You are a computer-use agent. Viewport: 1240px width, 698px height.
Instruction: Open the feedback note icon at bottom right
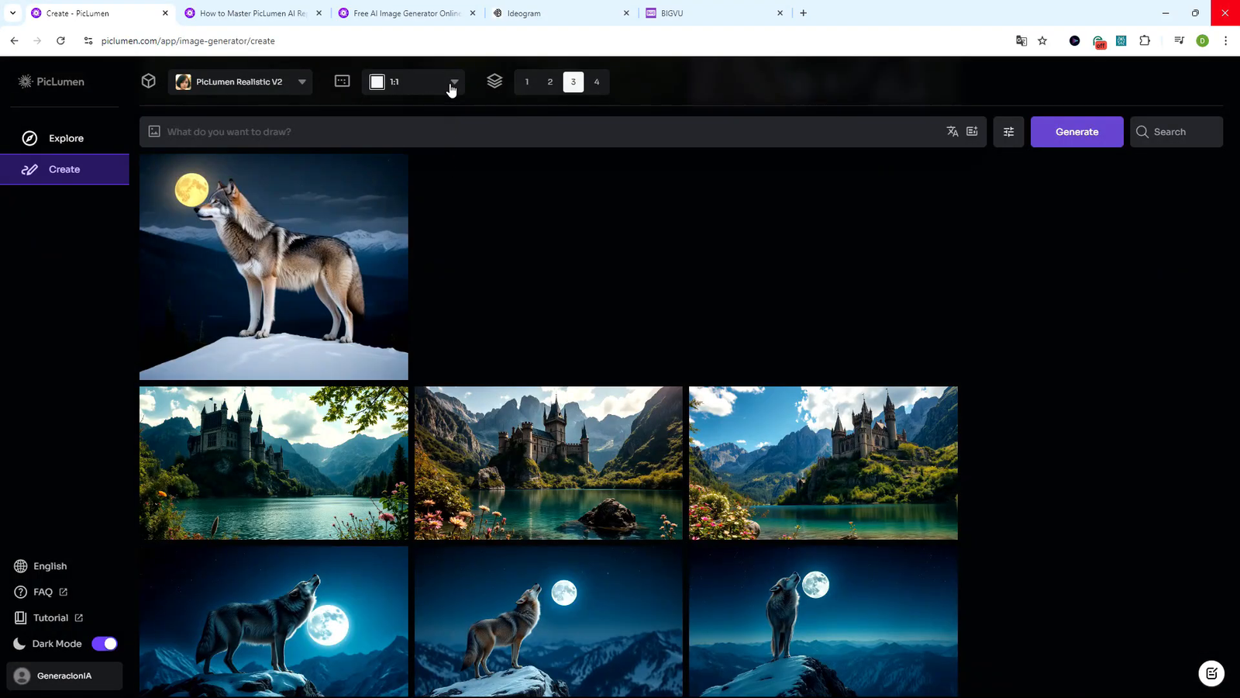tap(1211, 673)
